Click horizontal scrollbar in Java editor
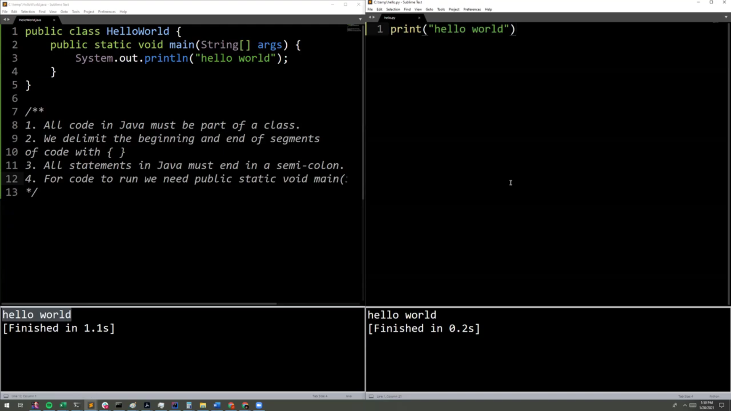Image resolution: width=731 pixels, height=411 pixels. tap(139, 304)
